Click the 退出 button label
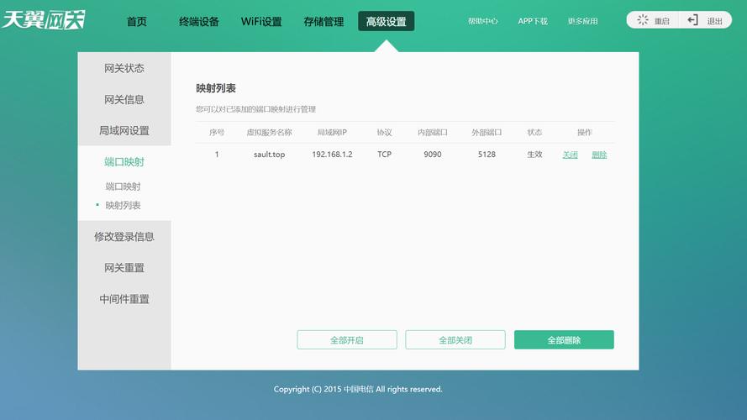This screenshot has height=420, width=747. click(x=714, y=22)
